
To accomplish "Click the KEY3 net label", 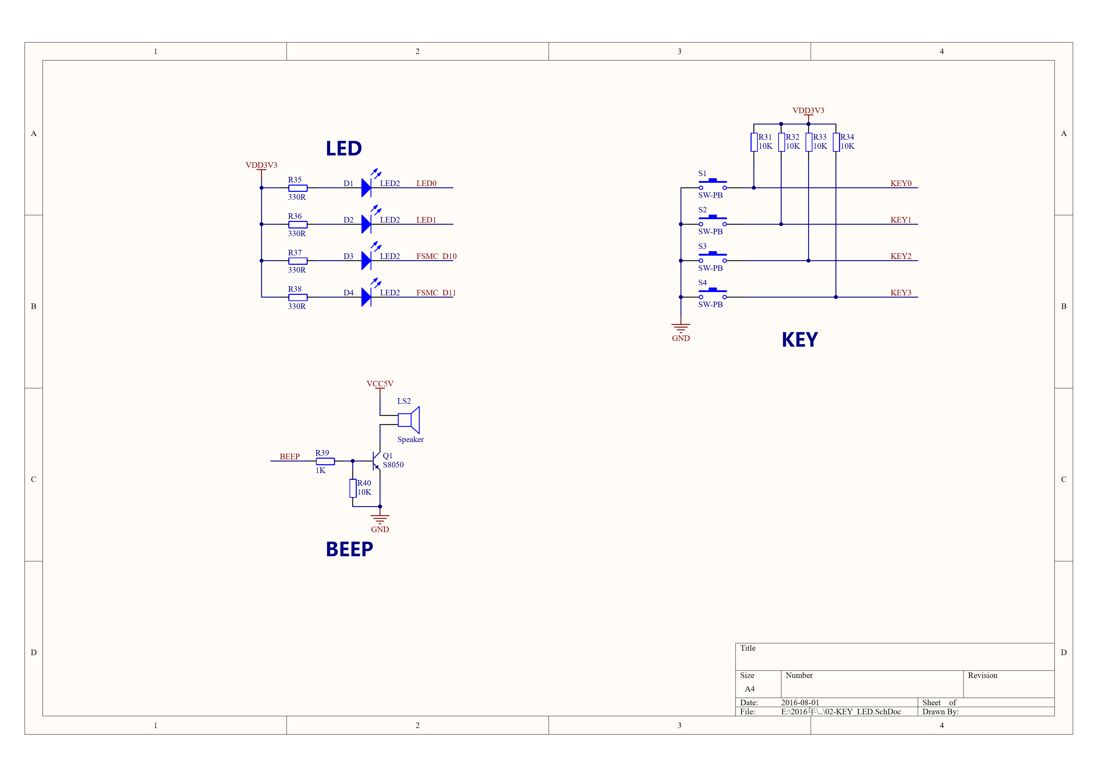I will (901, 293).
